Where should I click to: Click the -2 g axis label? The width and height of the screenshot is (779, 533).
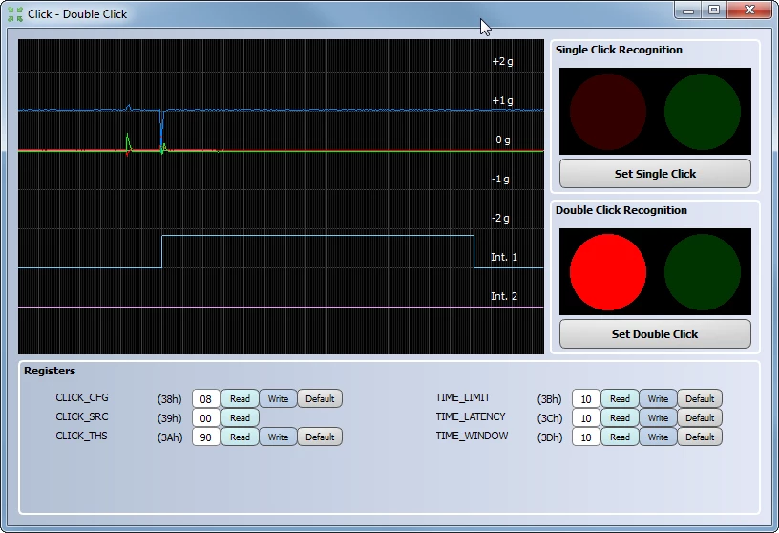(500, 219)
